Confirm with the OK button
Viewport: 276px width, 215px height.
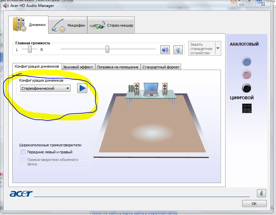pos(254,204)
